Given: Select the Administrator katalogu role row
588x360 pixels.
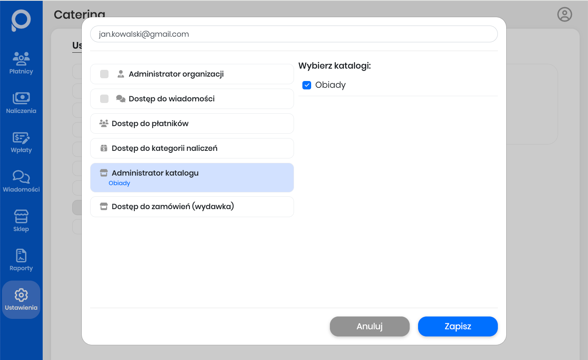Looking at the screenshot, I should click(x=192, y=174).
